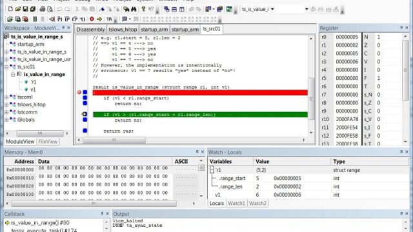Click the lightbulb help icon
The image size is (413, 232).
click(143, 9)
